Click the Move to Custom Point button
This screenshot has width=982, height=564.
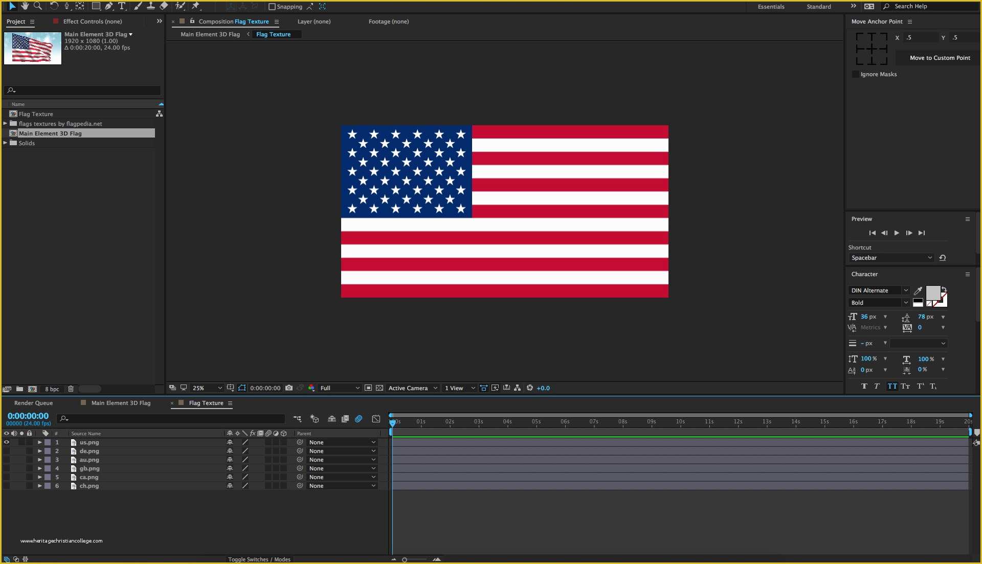click(940, 58)
